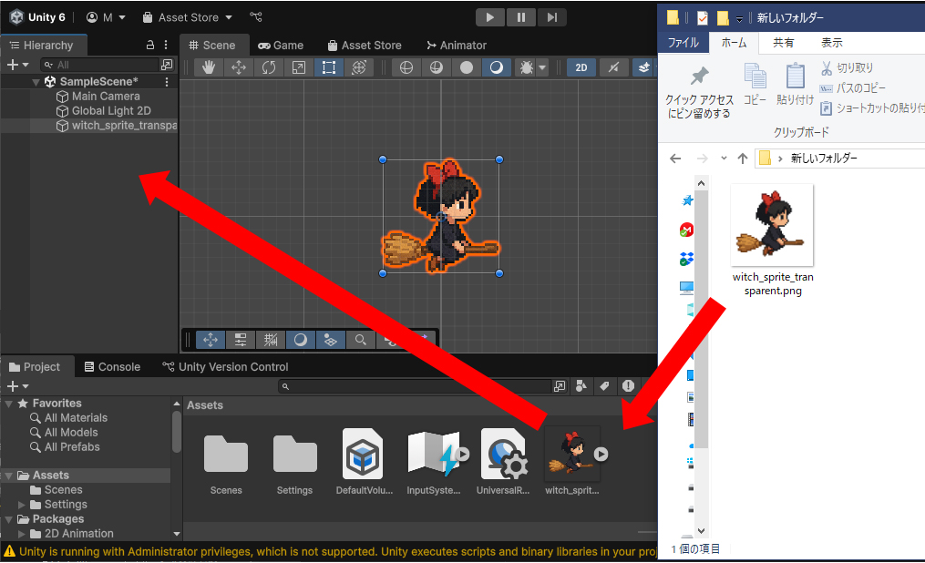Image resolution: width=925 pixels, height=563 pixels.
Task: Select witch_sprite_transparent.png in Explorer
Action: point(772,241)
